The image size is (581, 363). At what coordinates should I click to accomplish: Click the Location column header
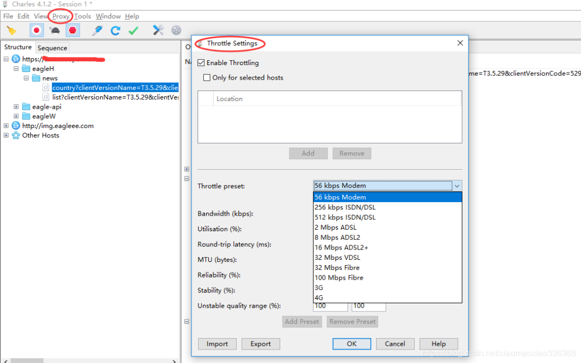pos(337,98)
